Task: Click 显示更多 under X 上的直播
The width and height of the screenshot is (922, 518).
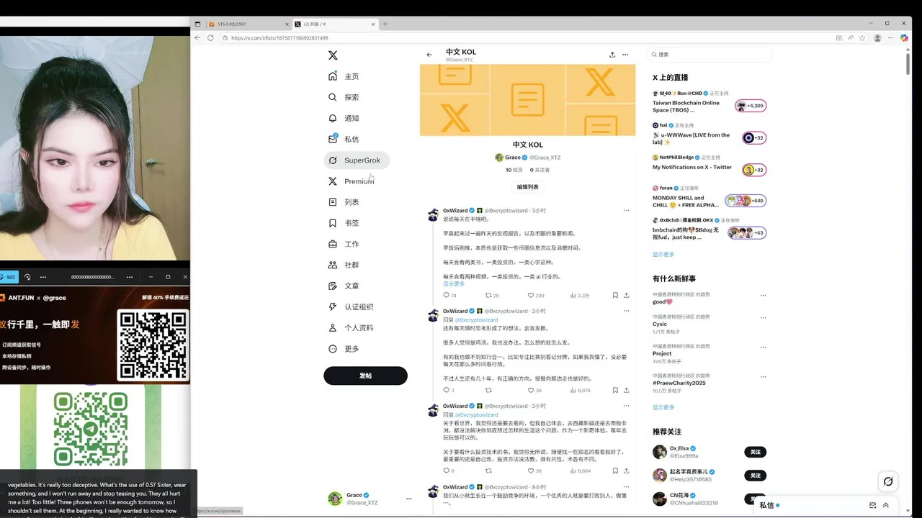Action: click(x=663, y=254)
